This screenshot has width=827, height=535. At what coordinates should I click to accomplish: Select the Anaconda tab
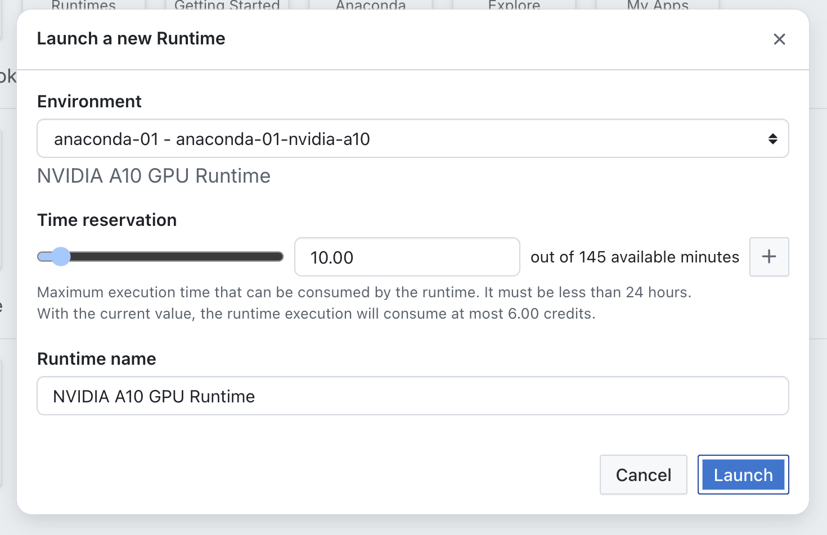pyautogui.click(x=370, y=6)
